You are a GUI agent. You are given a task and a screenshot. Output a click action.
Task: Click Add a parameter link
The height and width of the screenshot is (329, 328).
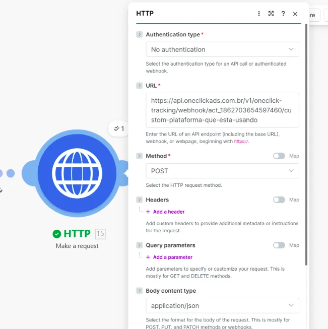tap(169, 257)
